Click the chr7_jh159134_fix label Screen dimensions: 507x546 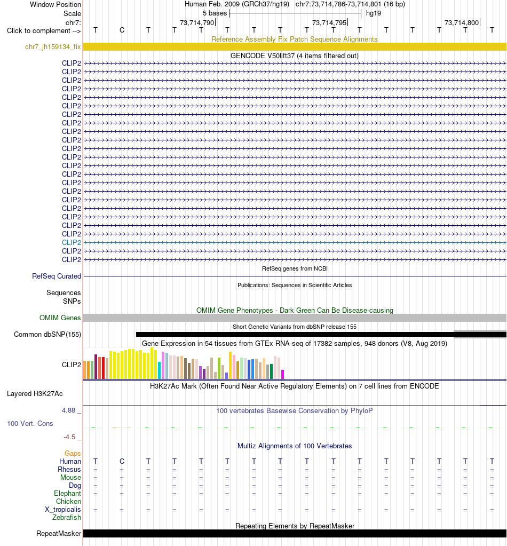pos(53,46)
